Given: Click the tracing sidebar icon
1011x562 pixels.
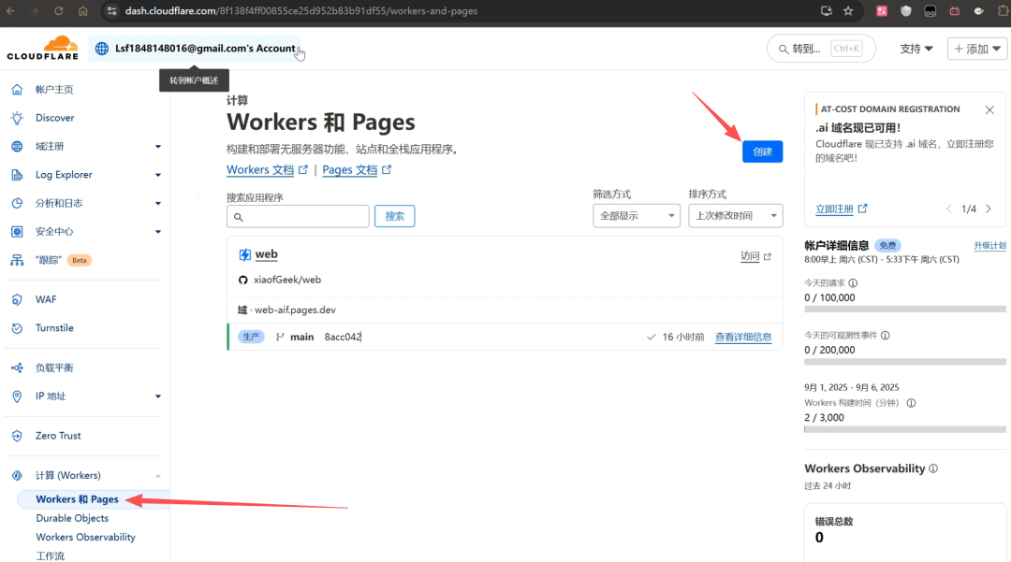Looking at the screenshot, I should pos(18,260).
